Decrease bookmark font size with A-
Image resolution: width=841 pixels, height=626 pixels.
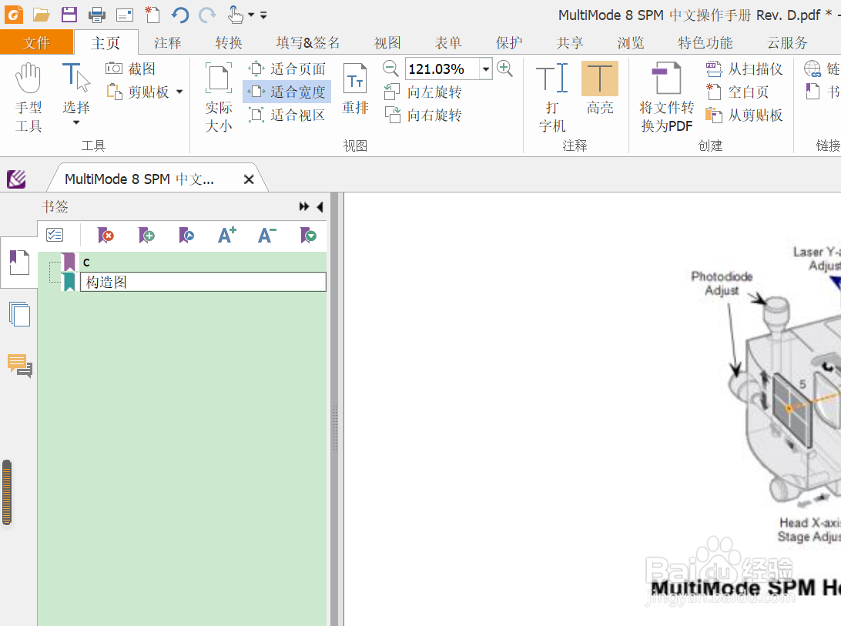point(267,235)
